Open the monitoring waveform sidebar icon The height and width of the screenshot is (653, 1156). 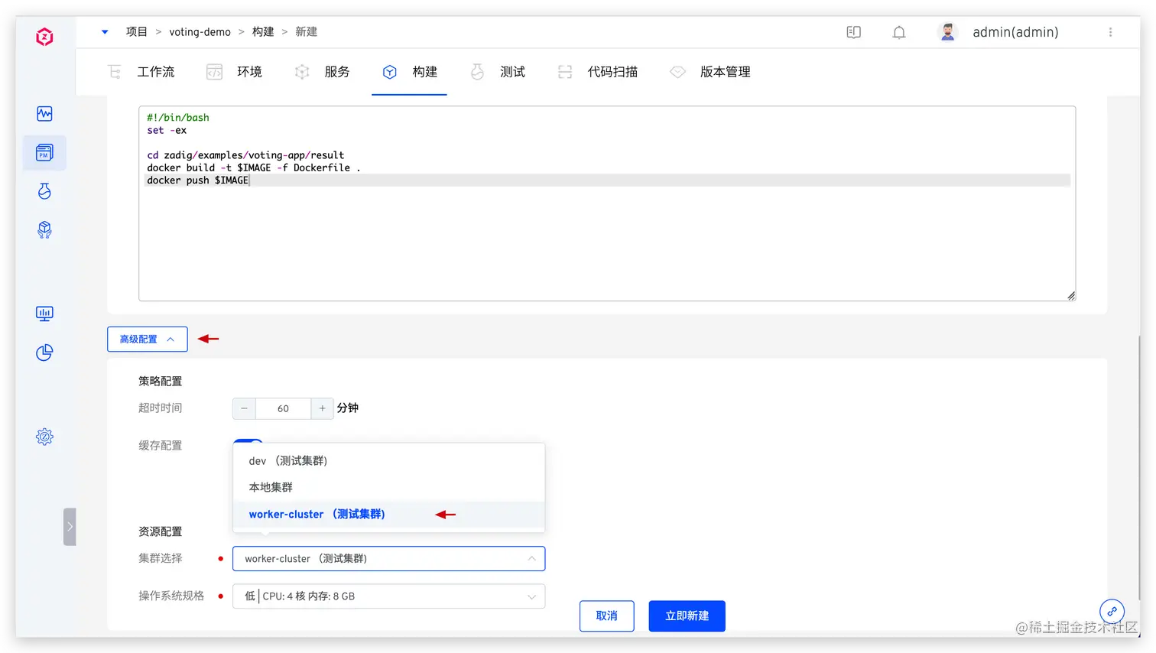coord(44,114)
